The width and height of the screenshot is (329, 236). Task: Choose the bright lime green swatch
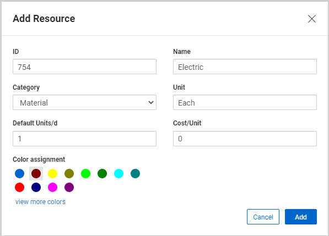click(x=85, y=174)
